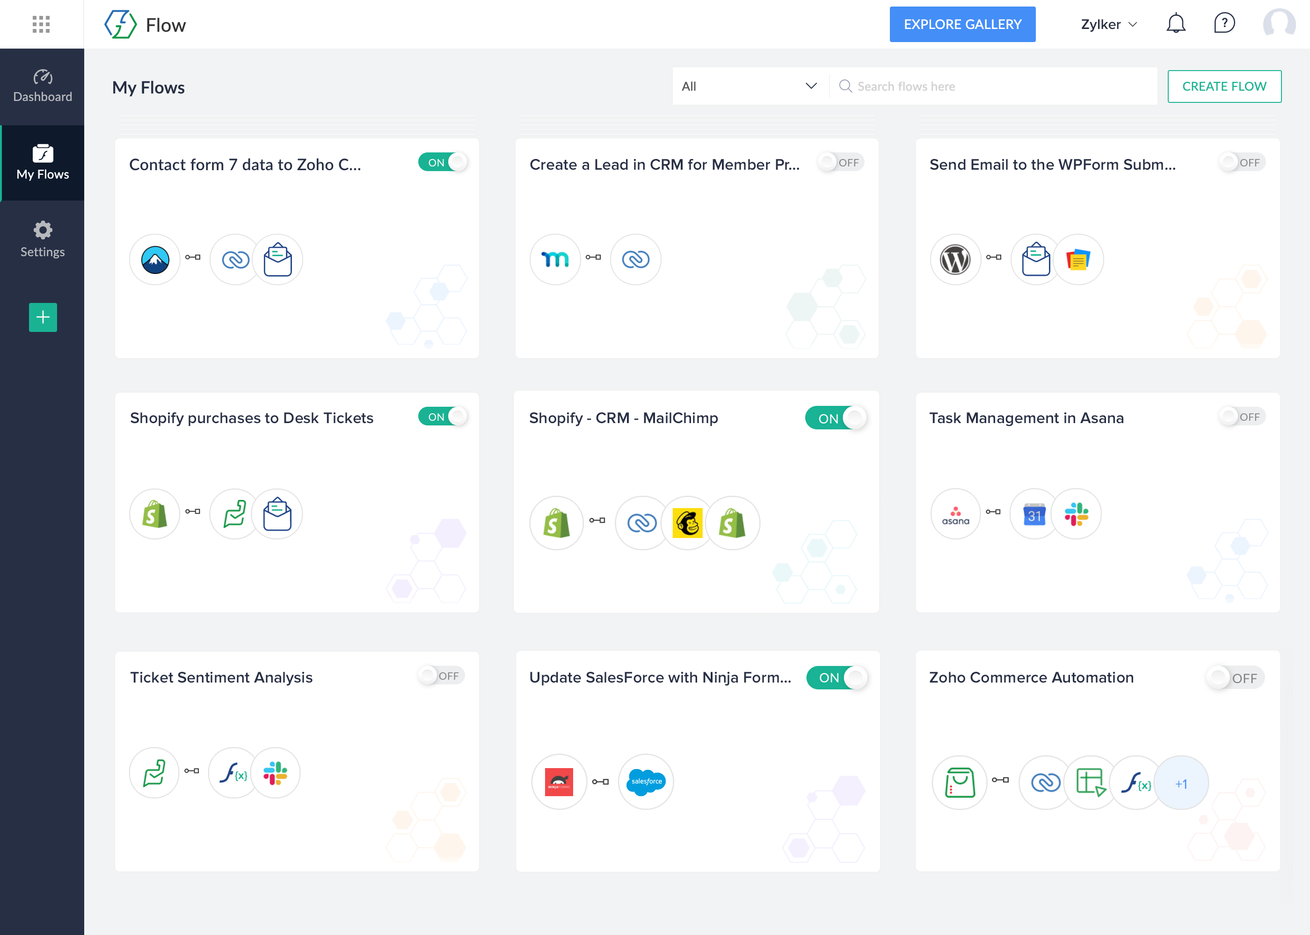
Task: Click custom function icon in Zoho Commerce card
Action: coord(1135,783)
